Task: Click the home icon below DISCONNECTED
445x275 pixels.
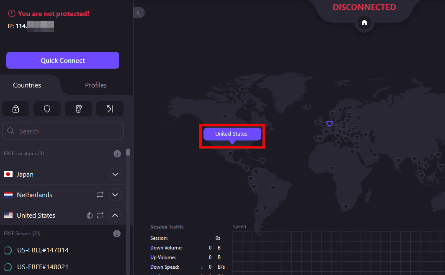Action: click(x=364, y=23)
